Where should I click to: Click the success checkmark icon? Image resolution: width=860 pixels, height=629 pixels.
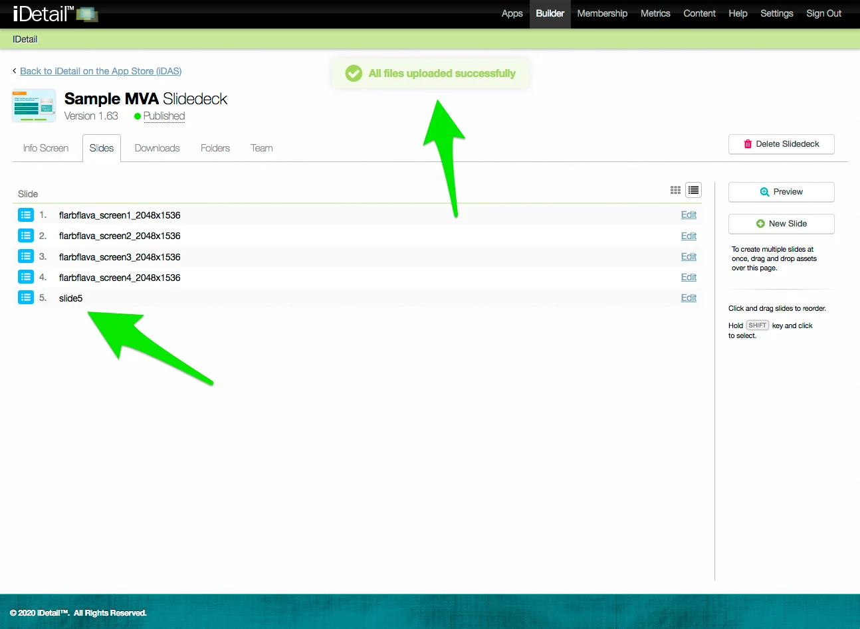(x=354, y=73)
